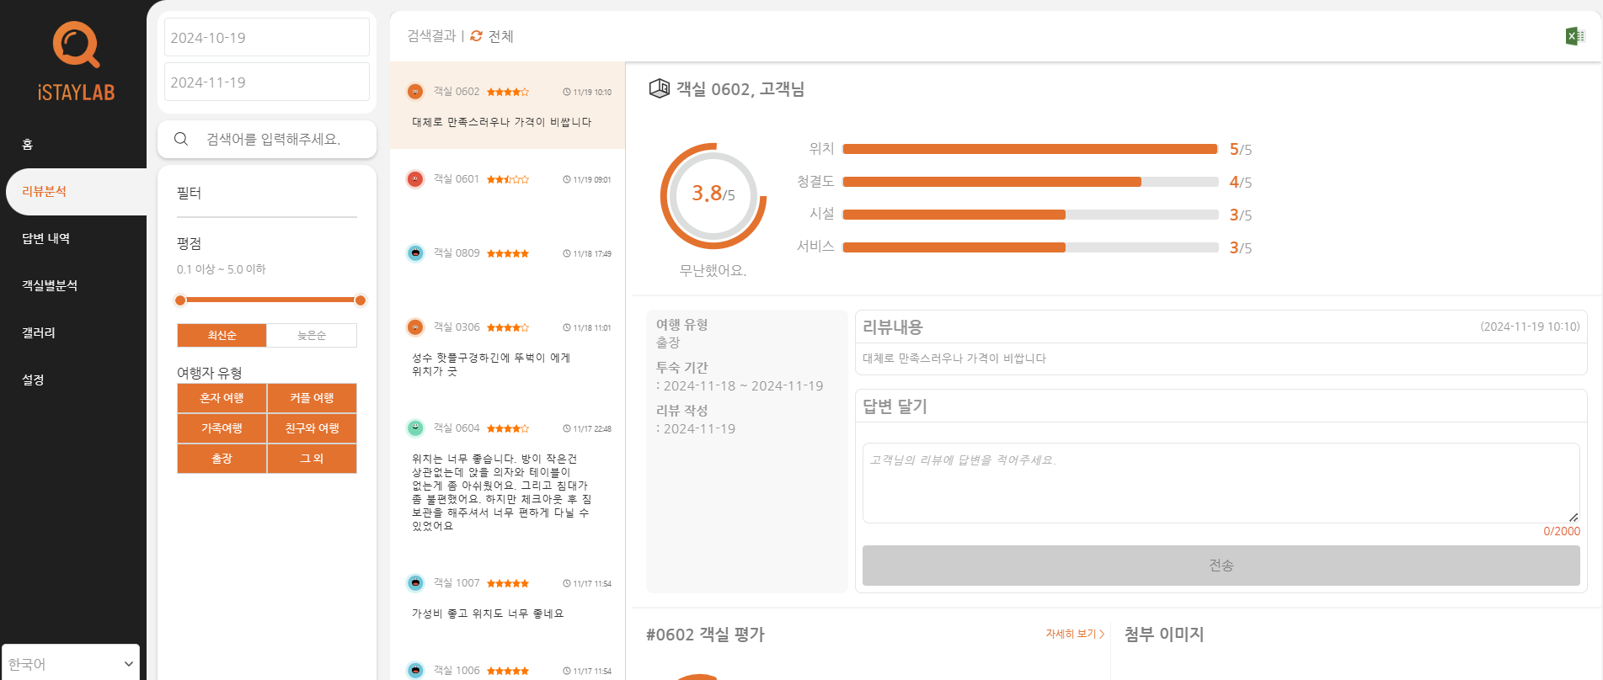Export results with the Excel icon
The width and height of the screenshot is (1603, 680).
click(1574, 36)
